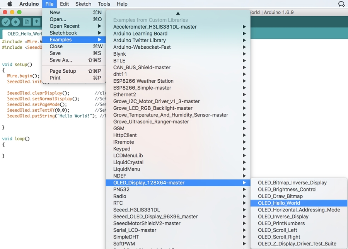Open the OLED_Draw_Bitmap example

[280, 196]
